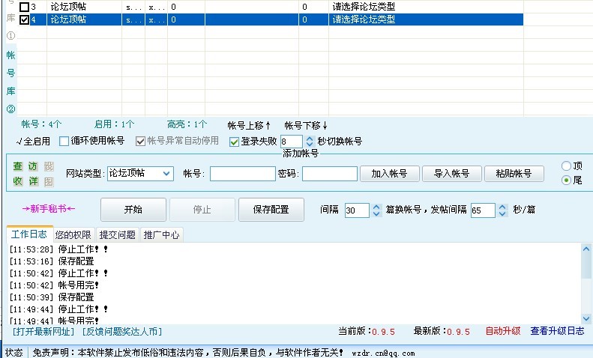Click the green 收 icon button
593x358 pixels.
pyautogui.click(x=17, y=181)
